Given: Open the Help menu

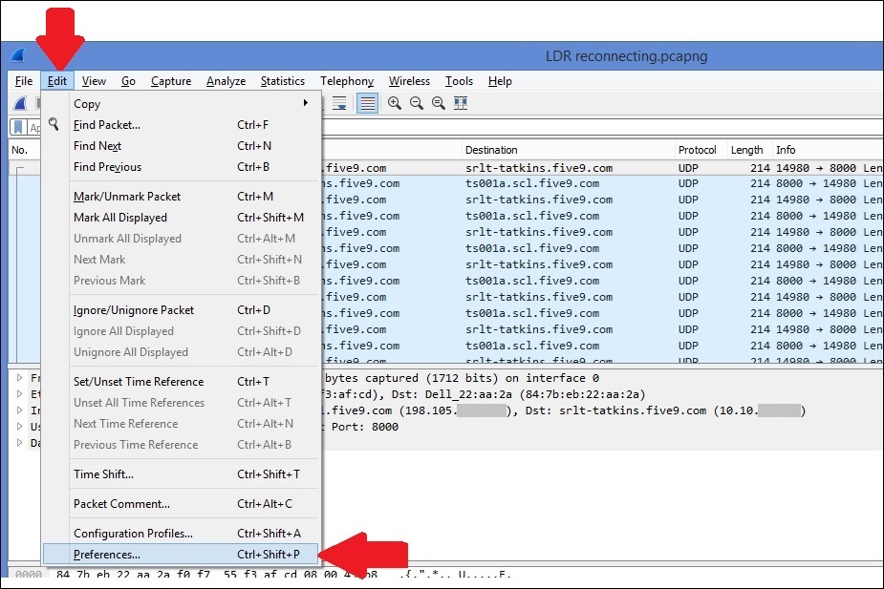Looking at the screenshot, I should tap(500, 81).
